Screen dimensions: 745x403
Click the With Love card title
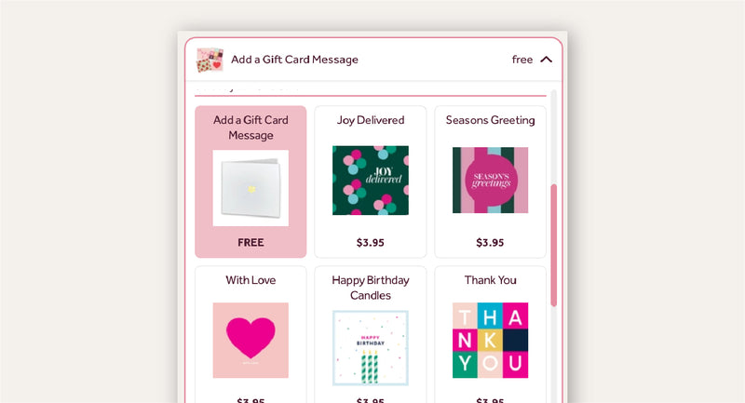point(251,280)
